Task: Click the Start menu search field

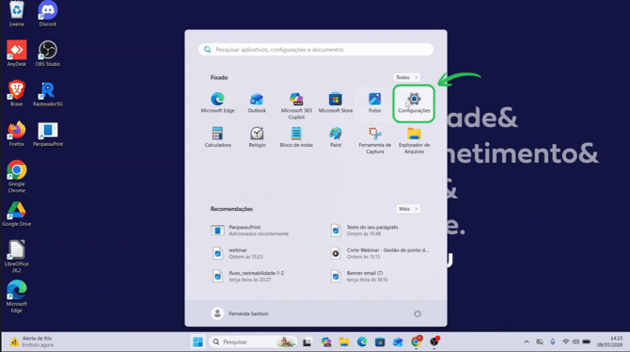Action: tap(316, 50)
